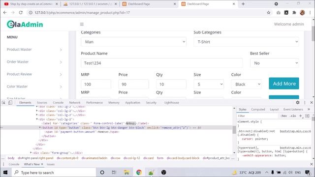
Task: Open the Size dropdown showing S
Action: tap(209, 84)
